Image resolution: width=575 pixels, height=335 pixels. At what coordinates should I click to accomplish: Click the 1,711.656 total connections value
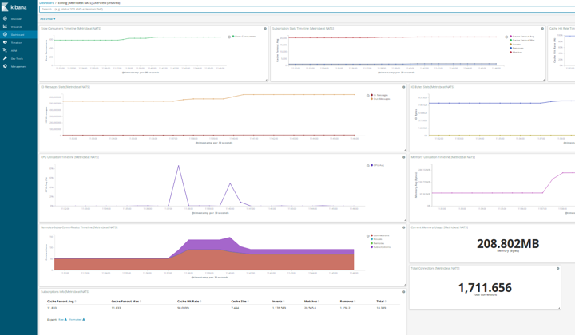[485, 287]
